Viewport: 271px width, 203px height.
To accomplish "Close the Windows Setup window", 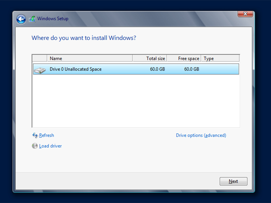I will click(x=245, y=14).
